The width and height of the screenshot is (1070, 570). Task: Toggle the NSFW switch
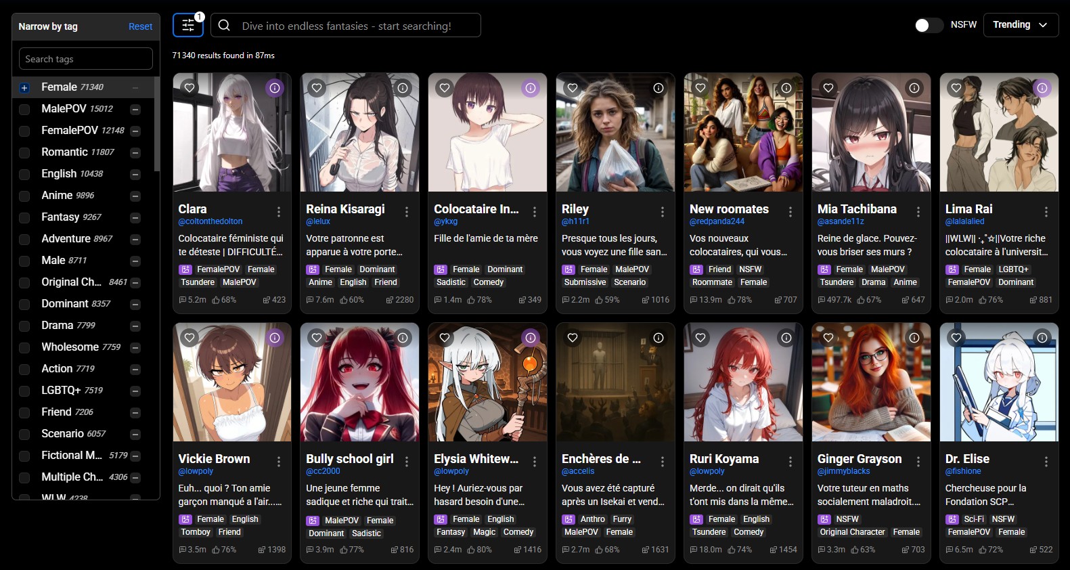click(929, 25)
